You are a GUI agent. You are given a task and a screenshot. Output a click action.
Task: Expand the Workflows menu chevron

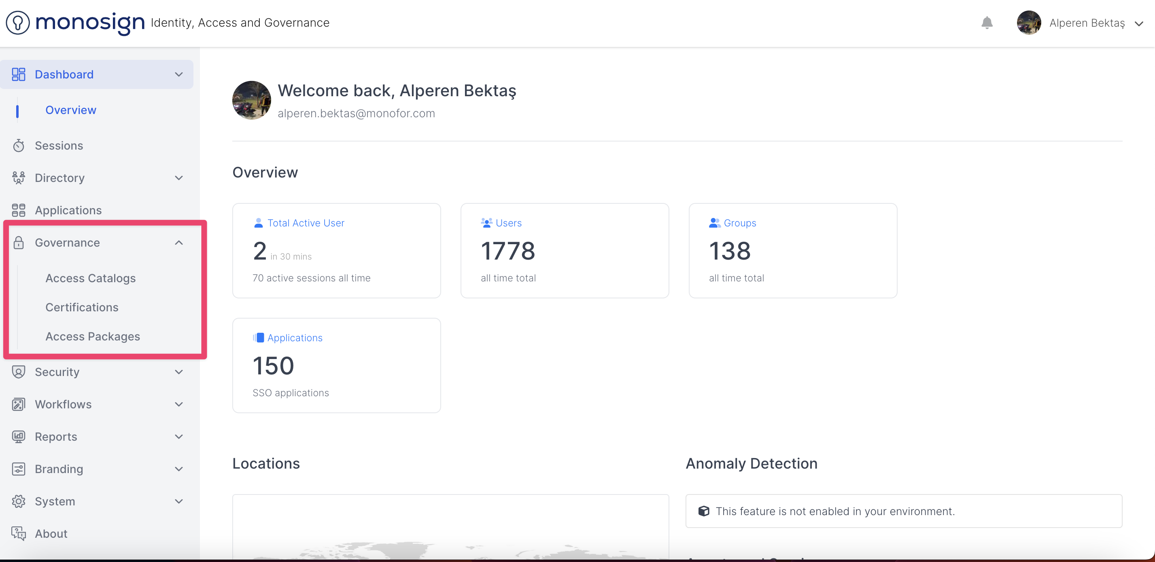pos(179,404)
